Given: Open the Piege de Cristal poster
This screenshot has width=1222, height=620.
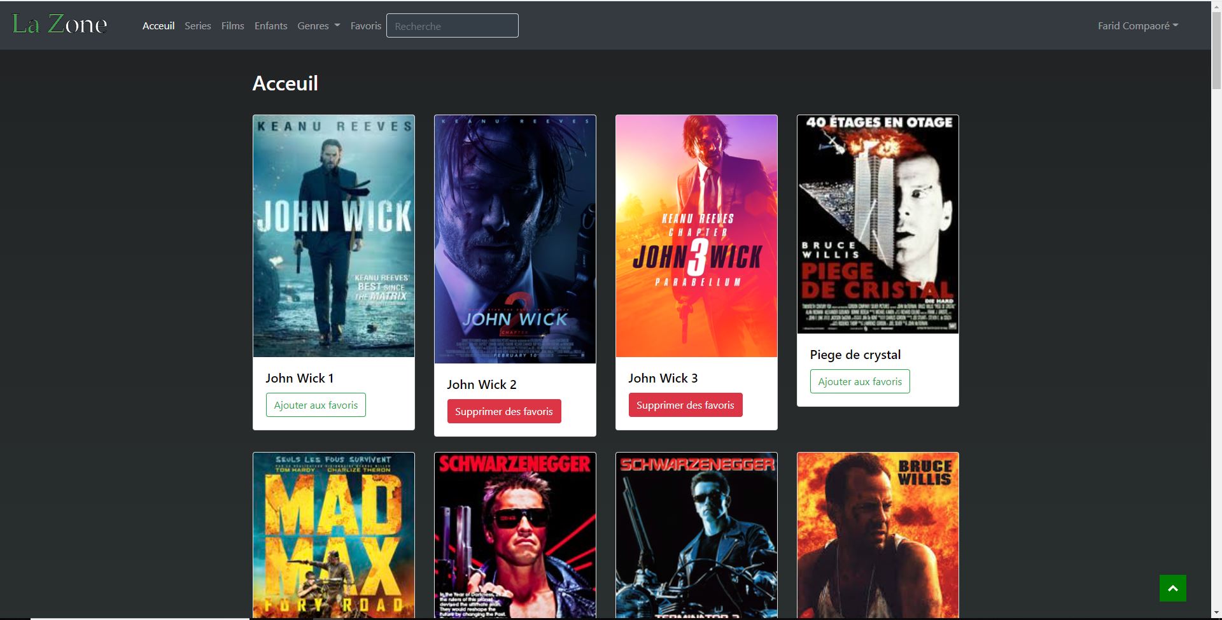Looking at the screenshot, I should coord(878,224).
